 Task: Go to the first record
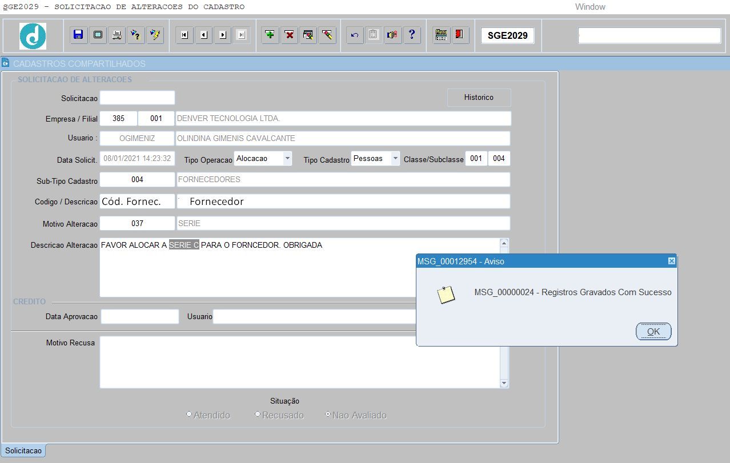(184, 35)
